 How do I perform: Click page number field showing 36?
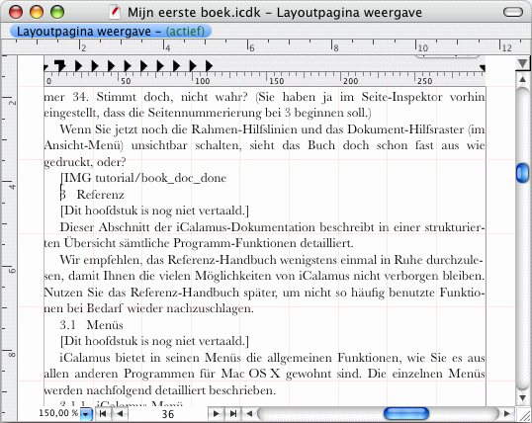point(167,414)
